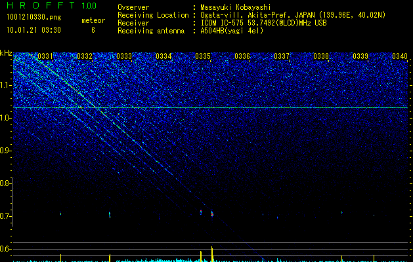
Task: Click the A504HB antenna description text
Action: 232,31
